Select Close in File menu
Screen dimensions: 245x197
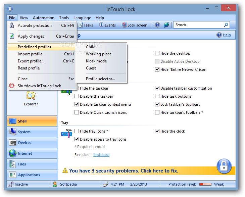pyautogui.click(x=42, y=79)
